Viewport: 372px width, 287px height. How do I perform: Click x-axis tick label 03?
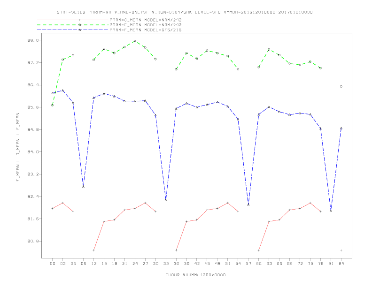coord(62,264)
